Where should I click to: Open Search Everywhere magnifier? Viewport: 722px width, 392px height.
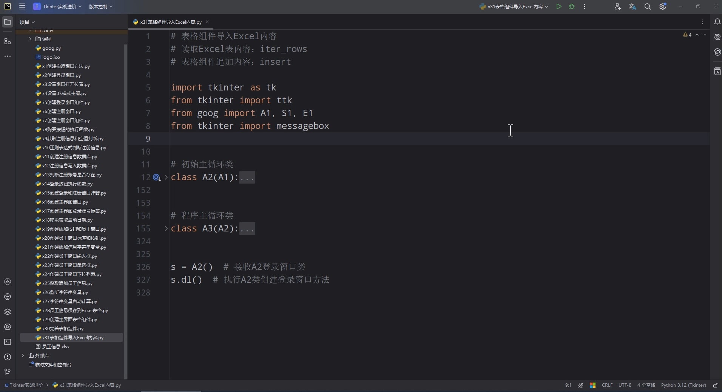coord(648,6)
